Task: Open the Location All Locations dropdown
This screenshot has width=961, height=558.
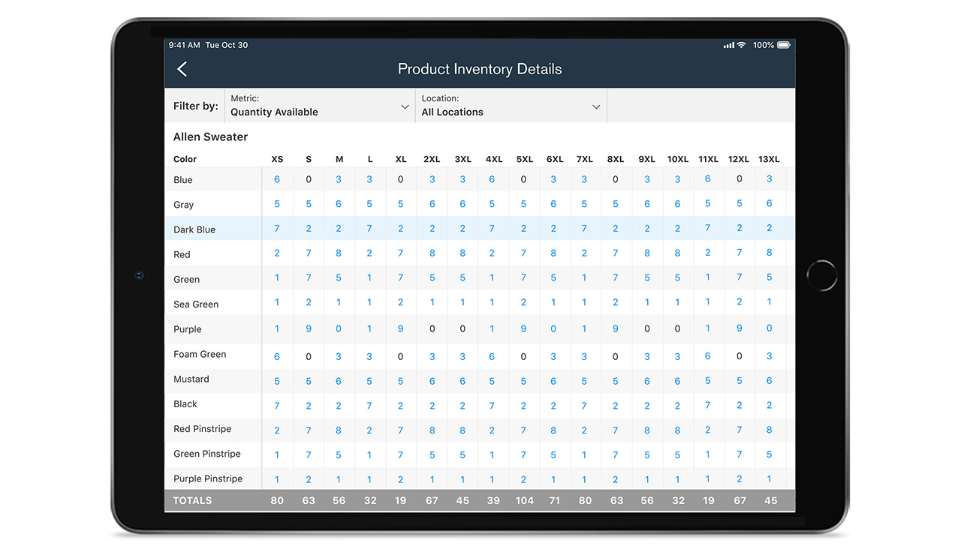Action: click(x=511, y=106)
